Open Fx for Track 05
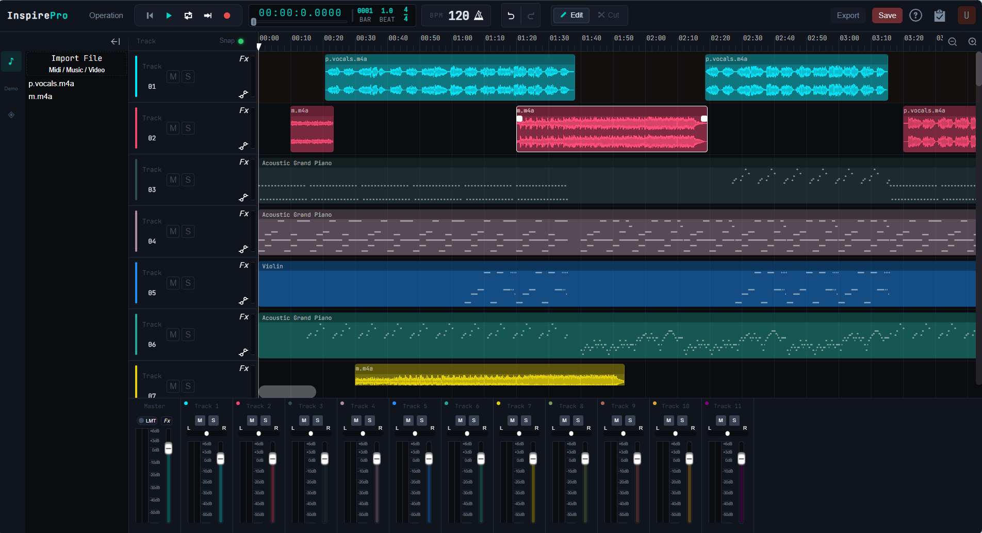982x533 pixels. coord(244,265)
